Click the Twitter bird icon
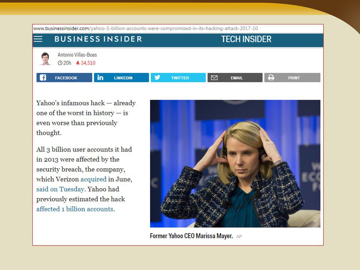Screen dimensions: 360x270 pyautogui.click(x=157, y=78)
